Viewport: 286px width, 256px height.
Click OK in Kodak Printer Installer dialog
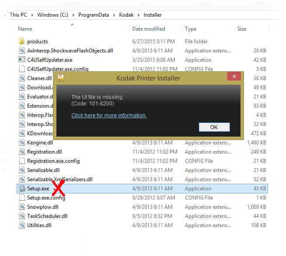214,127
